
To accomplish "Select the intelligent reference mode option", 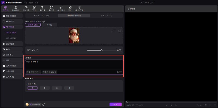I will coord(33,25).
